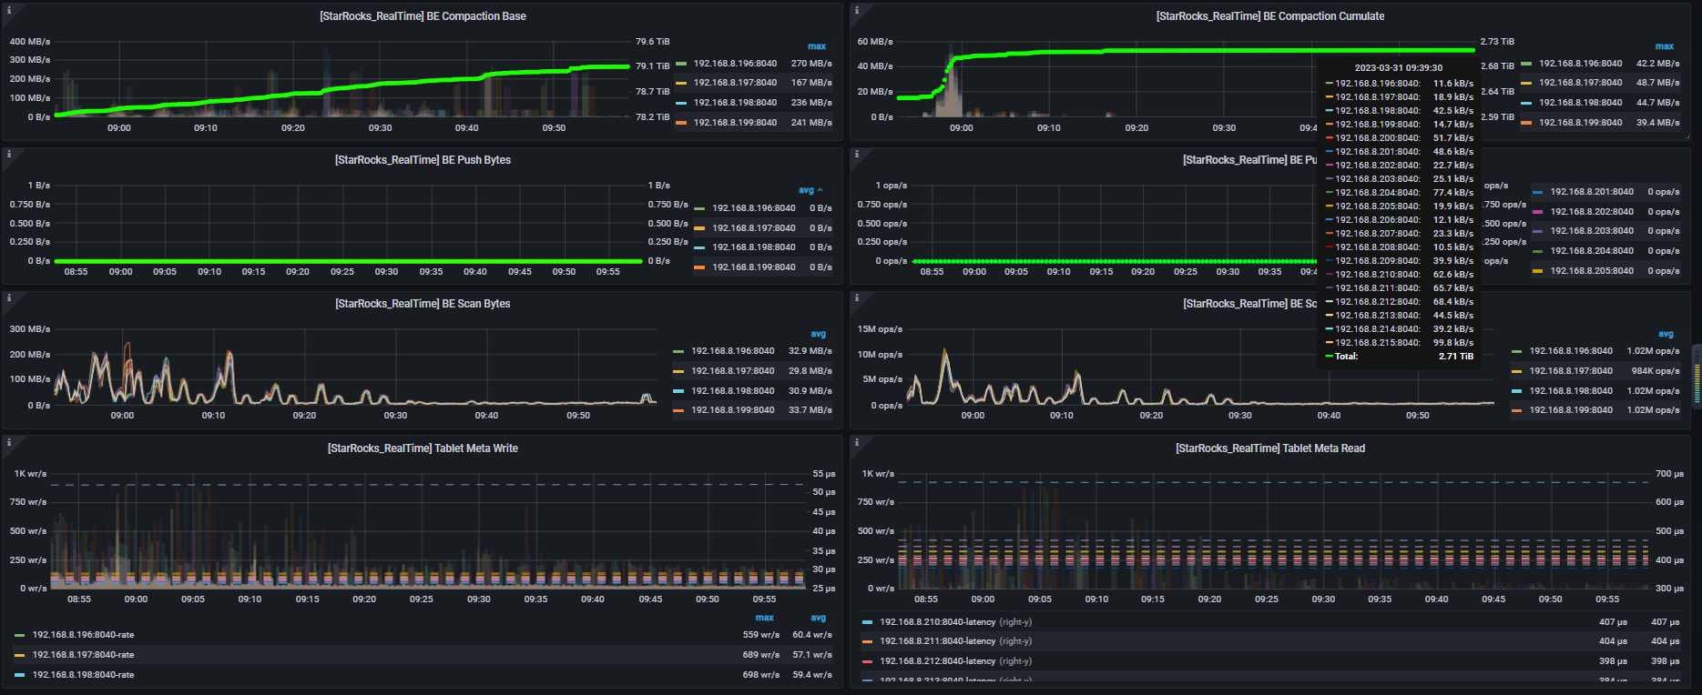Click 270 MB/s max value in BE Compaction Base

811,64
